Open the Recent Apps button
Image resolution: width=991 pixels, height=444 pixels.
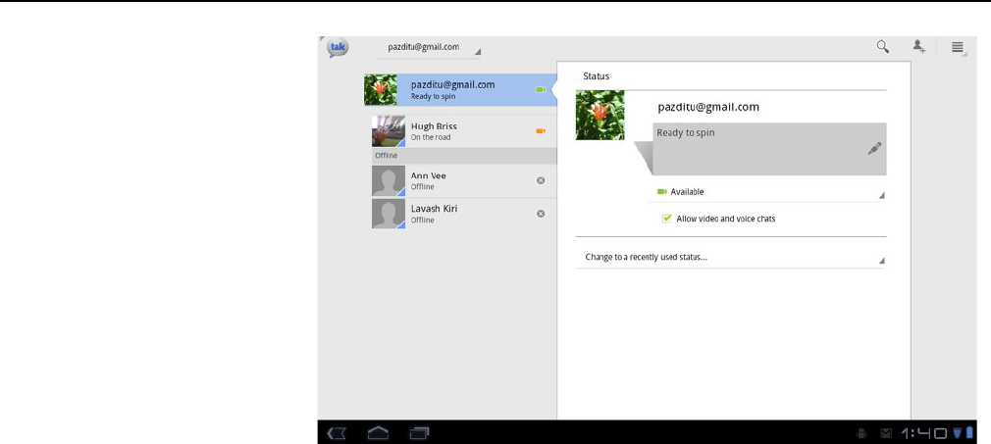(x=419, y=433)
